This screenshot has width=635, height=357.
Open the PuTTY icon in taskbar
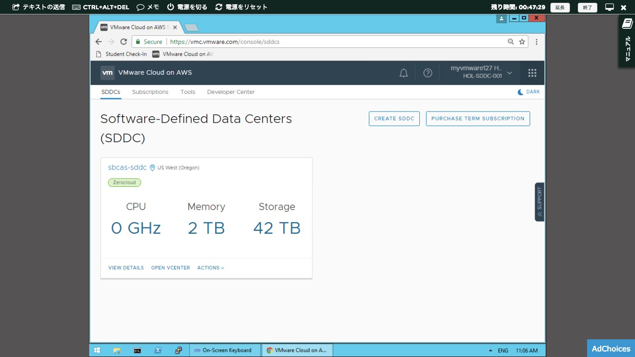[178, 350]
